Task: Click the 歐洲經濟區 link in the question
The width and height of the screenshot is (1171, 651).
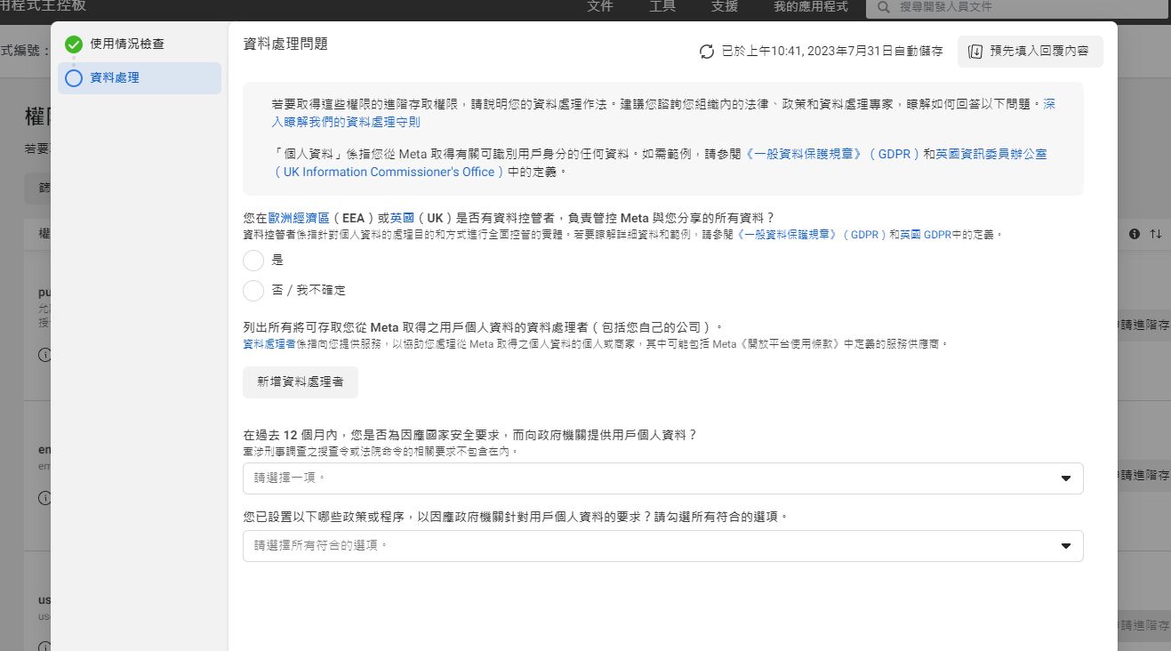Action: (x=300, y=218)
